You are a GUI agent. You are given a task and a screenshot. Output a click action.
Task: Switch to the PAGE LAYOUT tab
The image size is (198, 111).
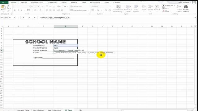[37, 2]
